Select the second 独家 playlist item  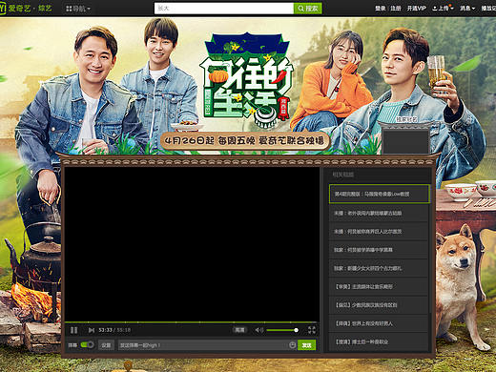[x=379, y=268]
